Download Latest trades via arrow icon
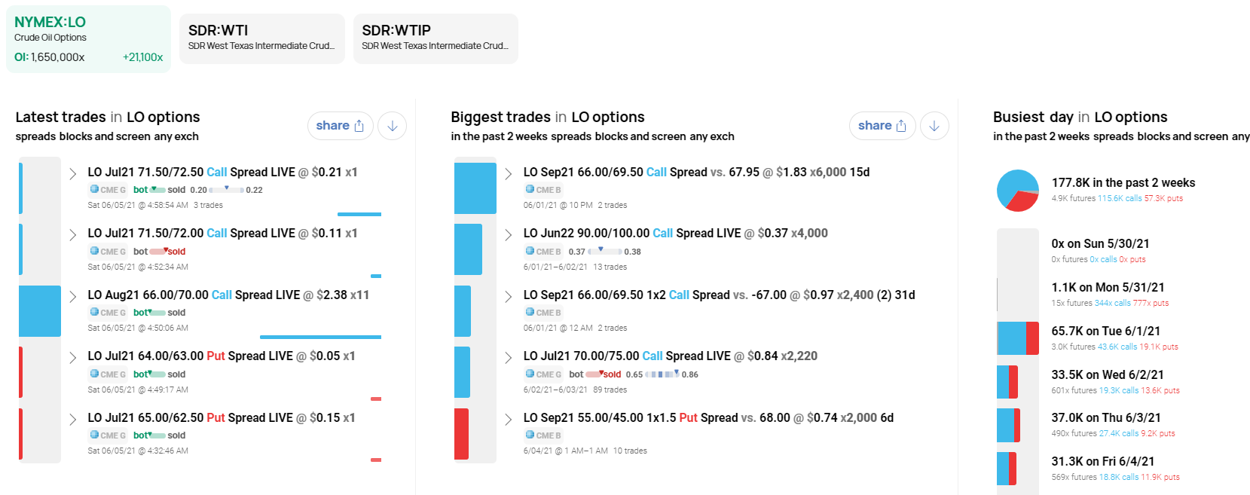Screen dimensions: 1250x495 point(393,126)
